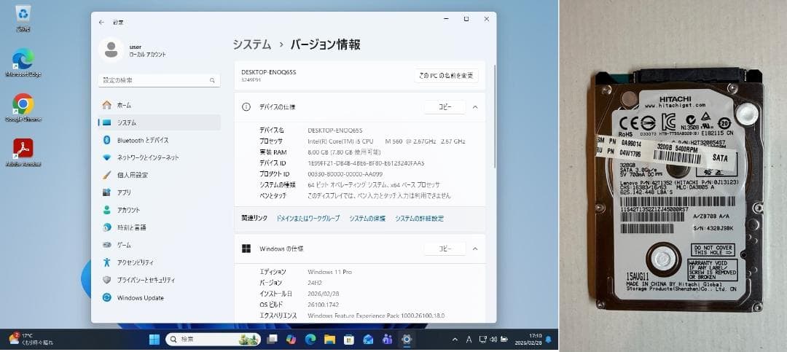Open the ドメインまたはワークグループ link
The image size is (787, 352).
pos(308,219)
